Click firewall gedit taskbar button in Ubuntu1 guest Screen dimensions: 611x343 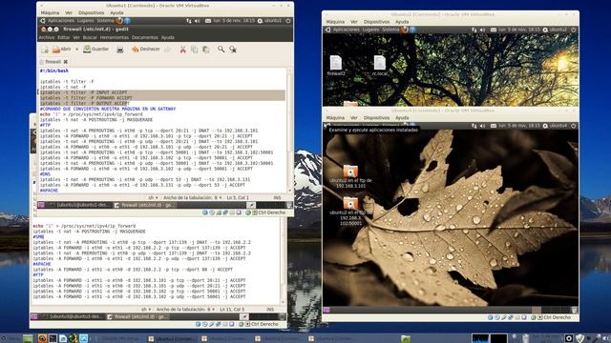[144, 205]
